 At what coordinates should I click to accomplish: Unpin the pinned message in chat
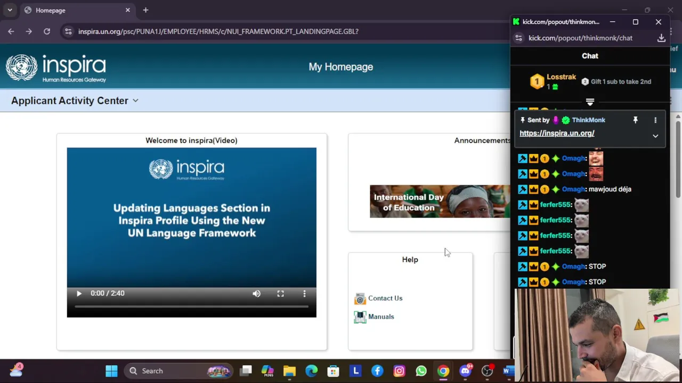[x=635, y=120]
